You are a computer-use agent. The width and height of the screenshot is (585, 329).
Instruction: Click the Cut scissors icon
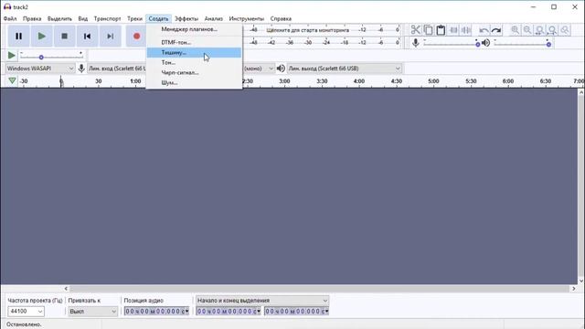[416, 30]
